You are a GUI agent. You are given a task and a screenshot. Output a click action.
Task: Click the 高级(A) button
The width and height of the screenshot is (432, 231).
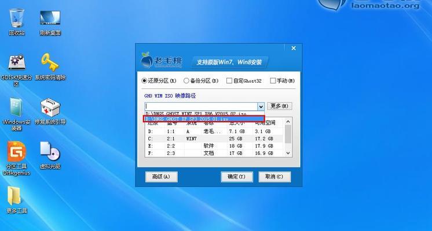[x=161, y=177]
